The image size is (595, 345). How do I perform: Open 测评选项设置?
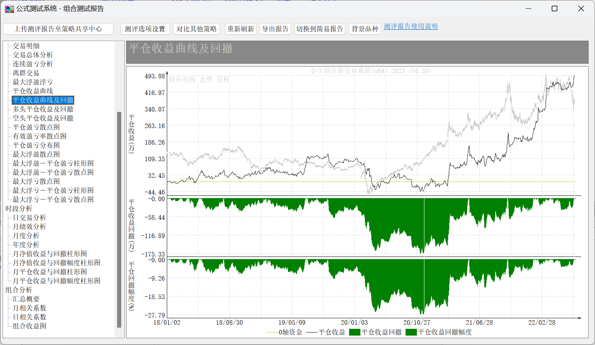click(x=145, y=29)
